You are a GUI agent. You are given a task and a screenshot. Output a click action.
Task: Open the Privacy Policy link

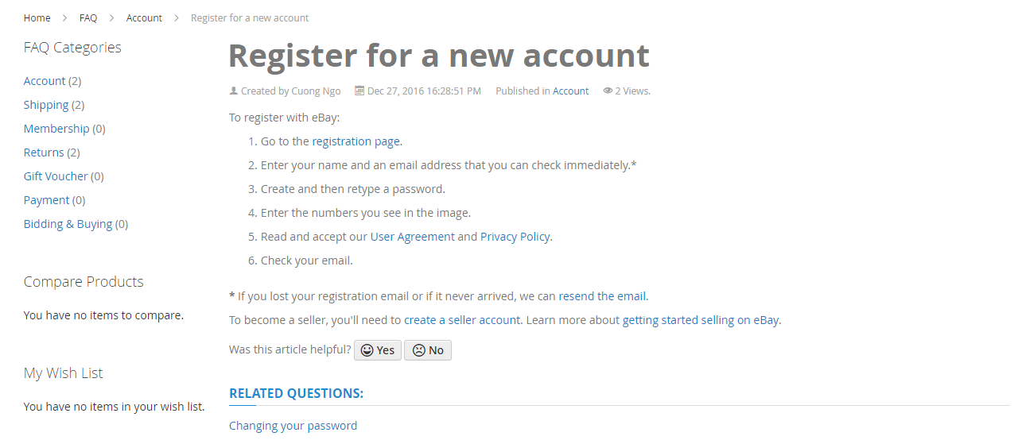click(515, 237)
